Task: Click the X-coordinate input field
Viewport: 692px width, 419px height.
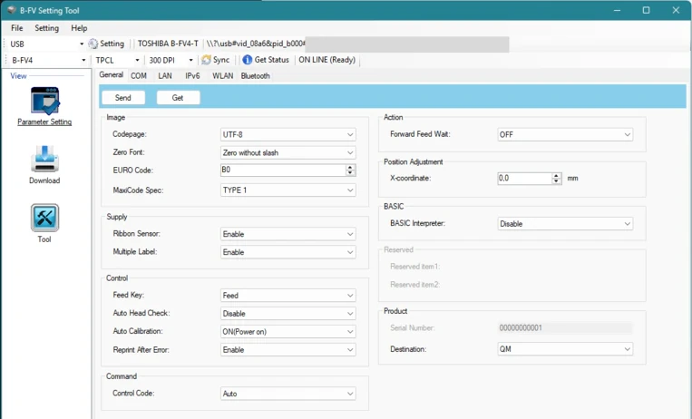Action: [x=524, y=179]
